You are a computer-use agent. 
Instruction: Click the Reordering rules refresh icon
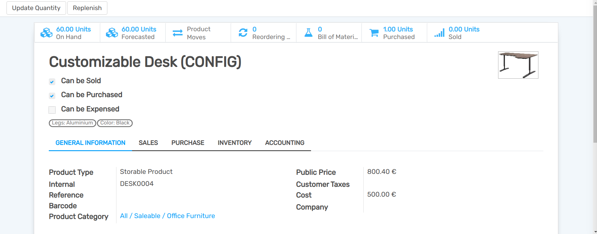pos(243,33)
